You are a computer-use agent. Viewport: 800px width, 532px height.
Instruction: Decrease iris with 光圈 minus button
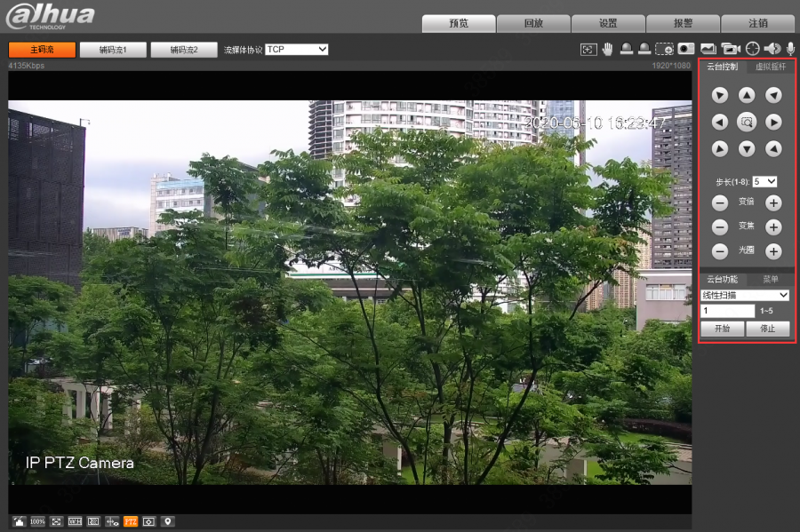point(720,250)
